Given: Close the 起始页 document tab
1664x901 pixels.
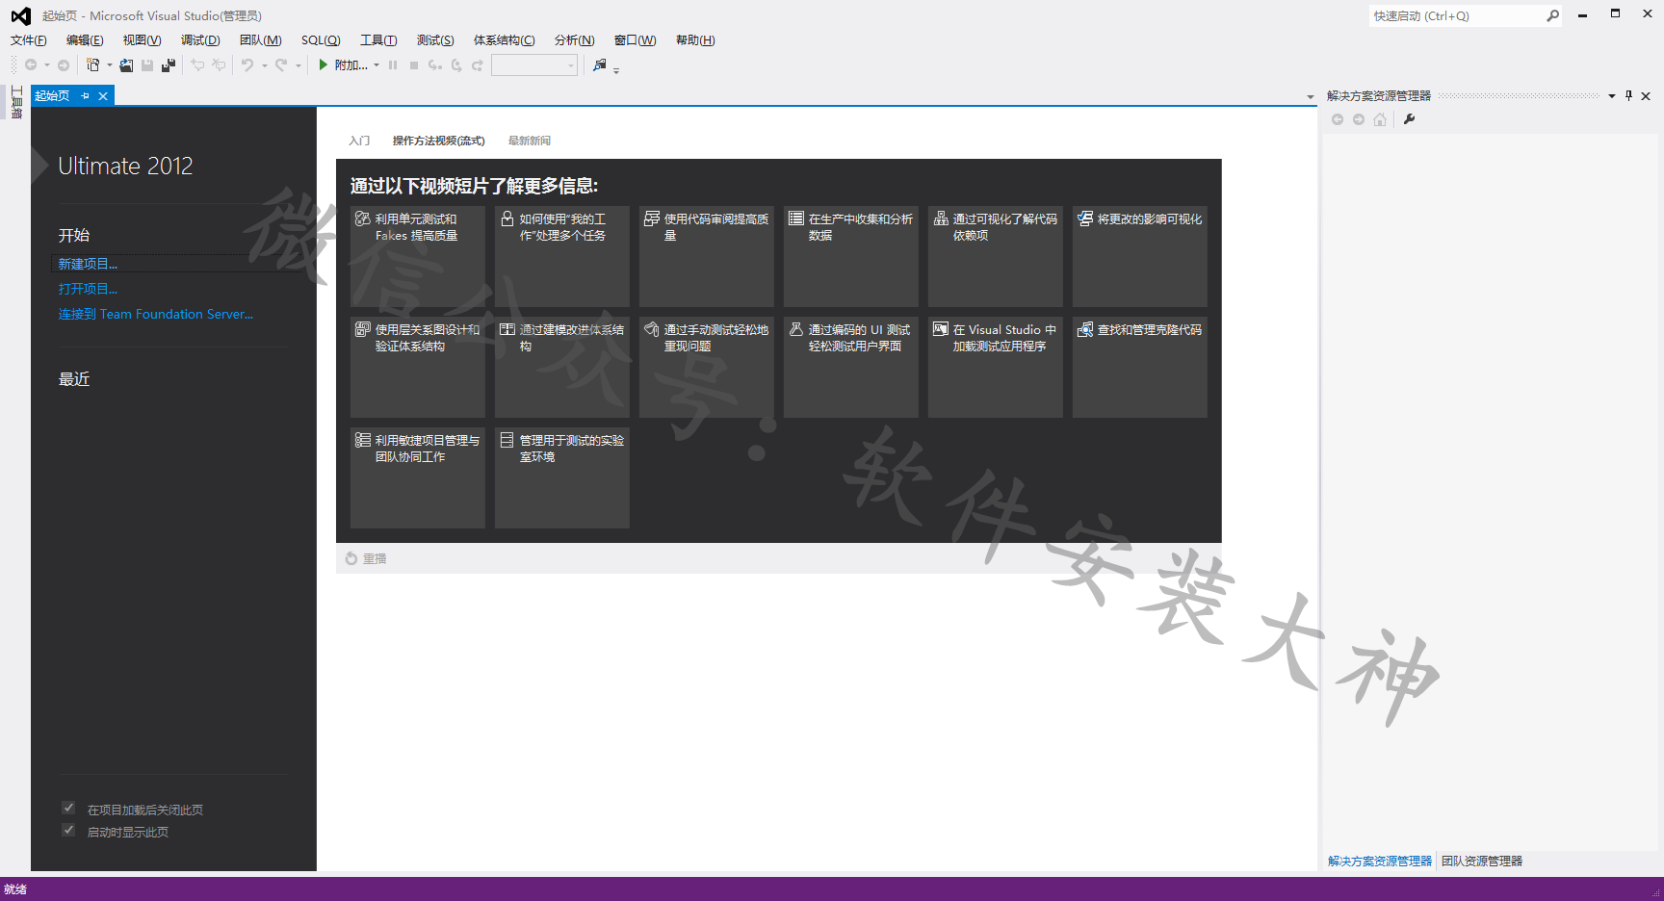Looking at the screenshot, I should point(103,96).
